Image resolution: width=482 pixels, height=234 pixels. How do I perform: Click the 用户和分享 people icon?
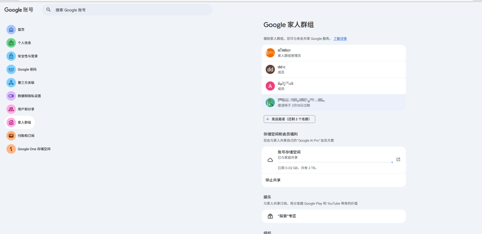point(11,109)
